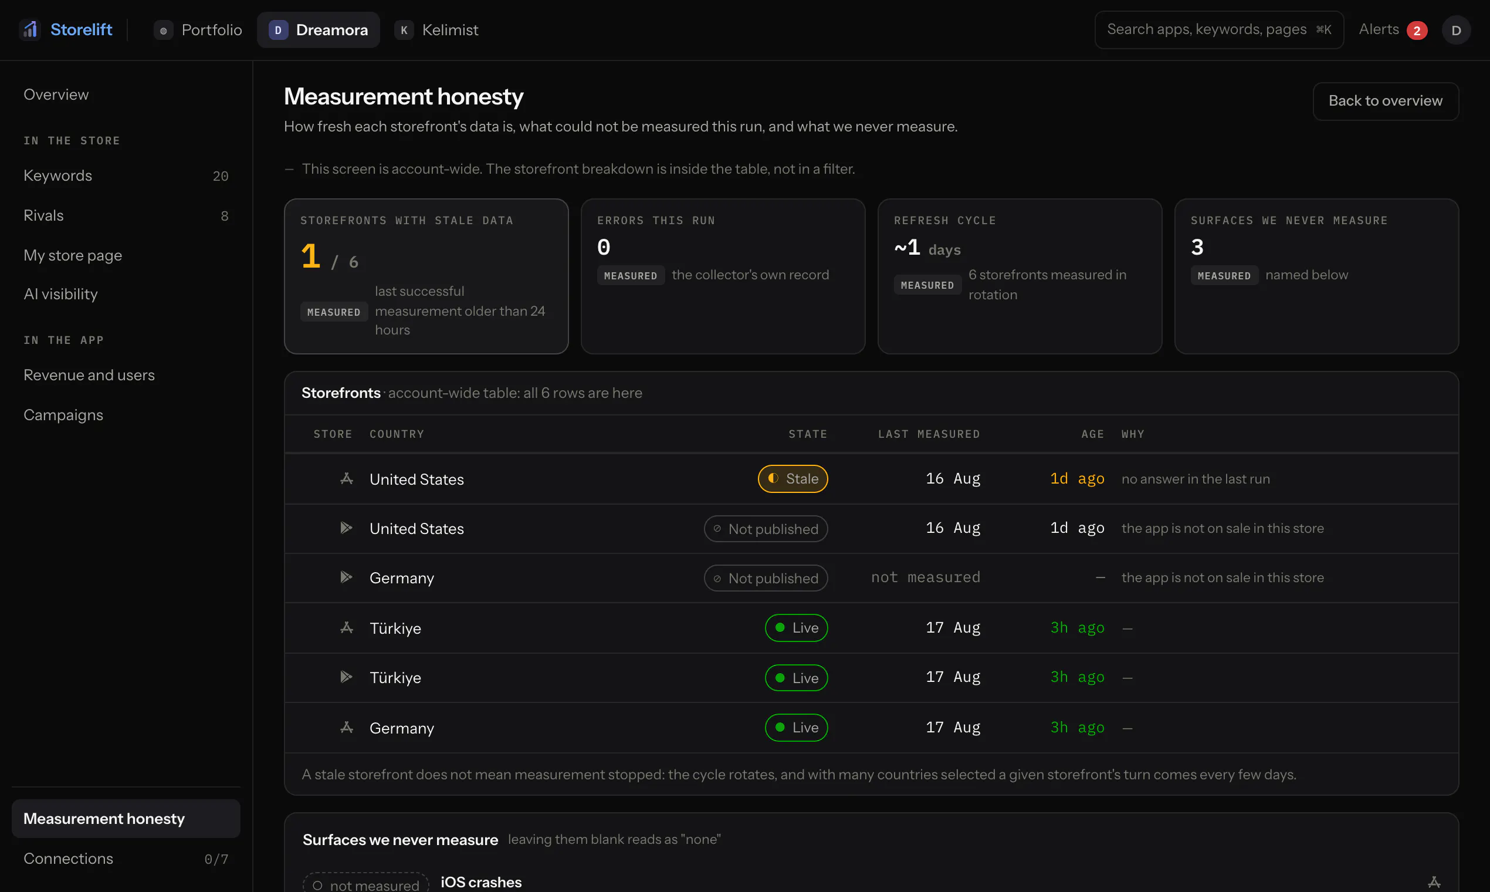Click the Play Store icon for United States
1490x892 pixels.
point(347,528)
